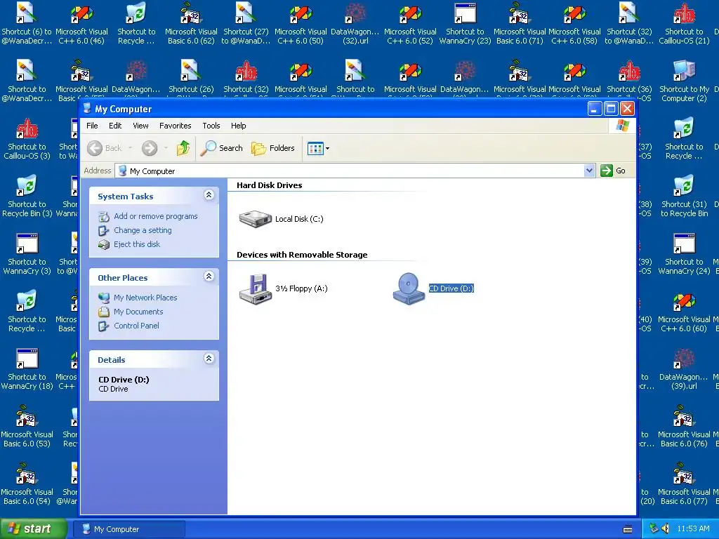The width and height of the screenshot is (719, 539).
Task: Open the Tools menu
Action: 211,126
